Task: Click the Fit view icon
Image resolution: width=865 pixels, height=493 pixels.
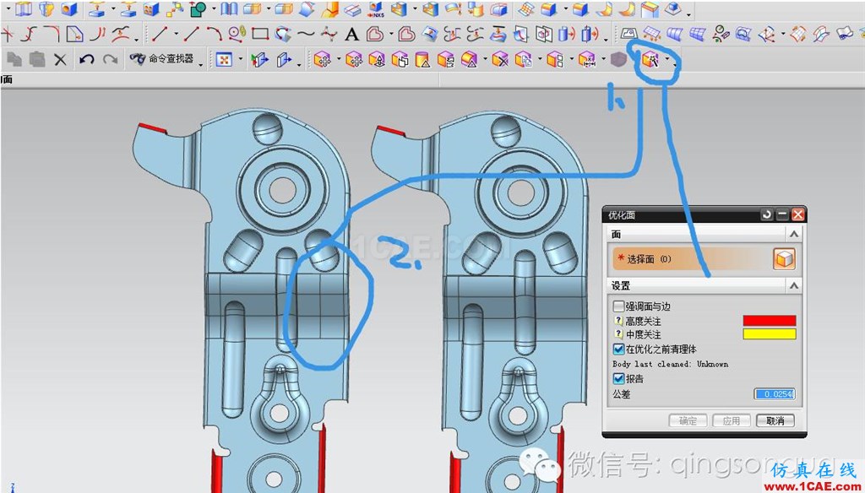Action: [x=224, y=59]
